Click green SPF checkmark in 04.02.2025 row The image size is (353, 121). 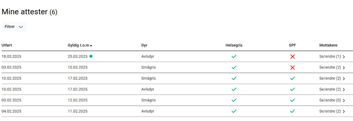(x=292, y=111)
